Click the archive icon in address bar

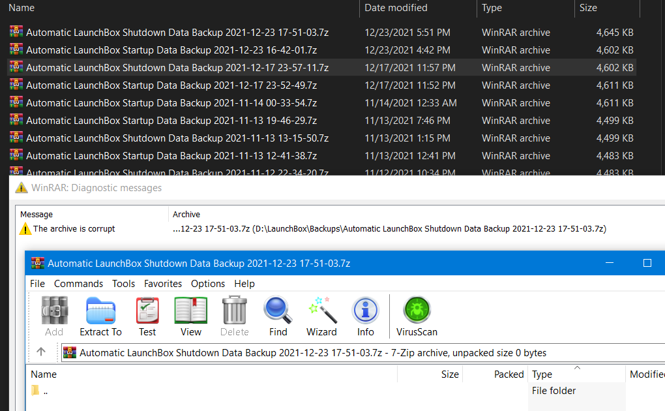pyautogui.click(x=70, y=352)
